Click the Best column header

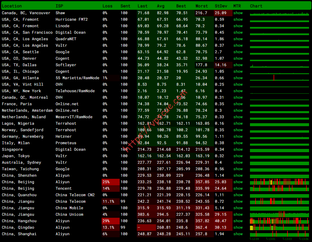(181, 6)
